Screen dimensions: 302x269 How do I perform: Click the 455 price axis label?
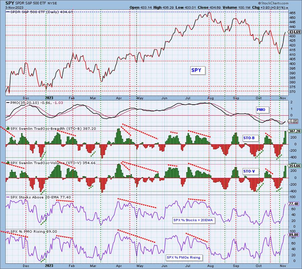(x=292, y=13)
